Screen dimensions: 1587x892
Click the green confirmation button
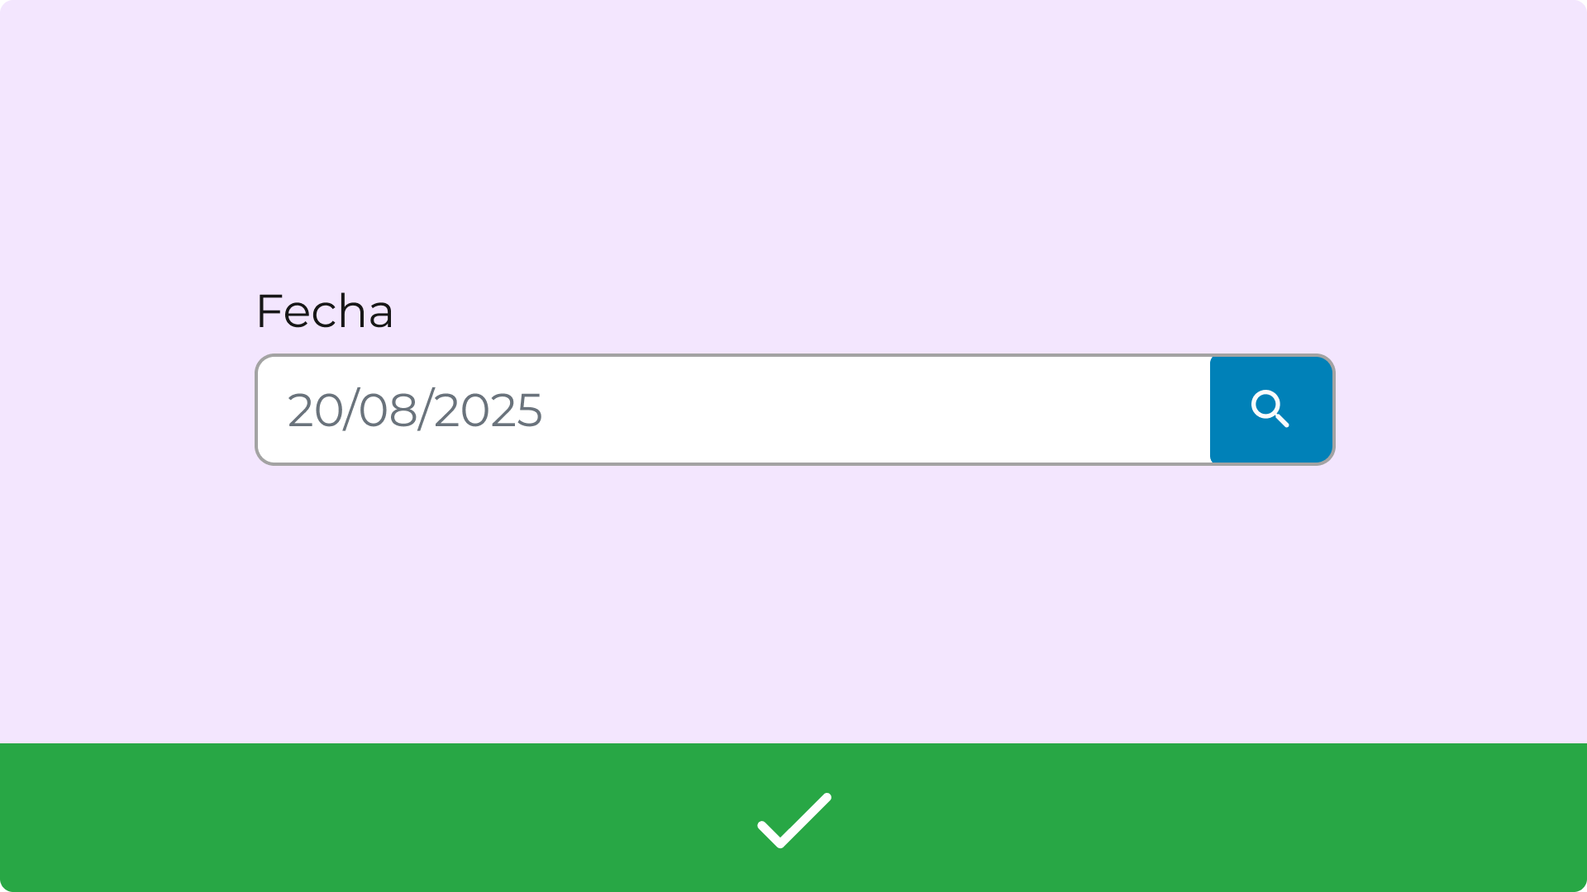793,818
